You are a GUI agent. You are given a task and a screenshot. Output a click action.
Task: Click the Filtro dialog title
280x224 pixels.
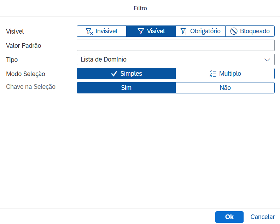point(140,8)
